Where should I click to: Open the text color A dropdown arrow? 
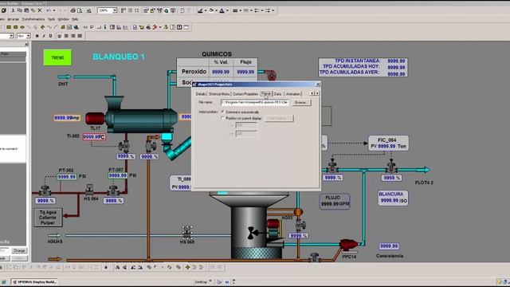(227, 10)
